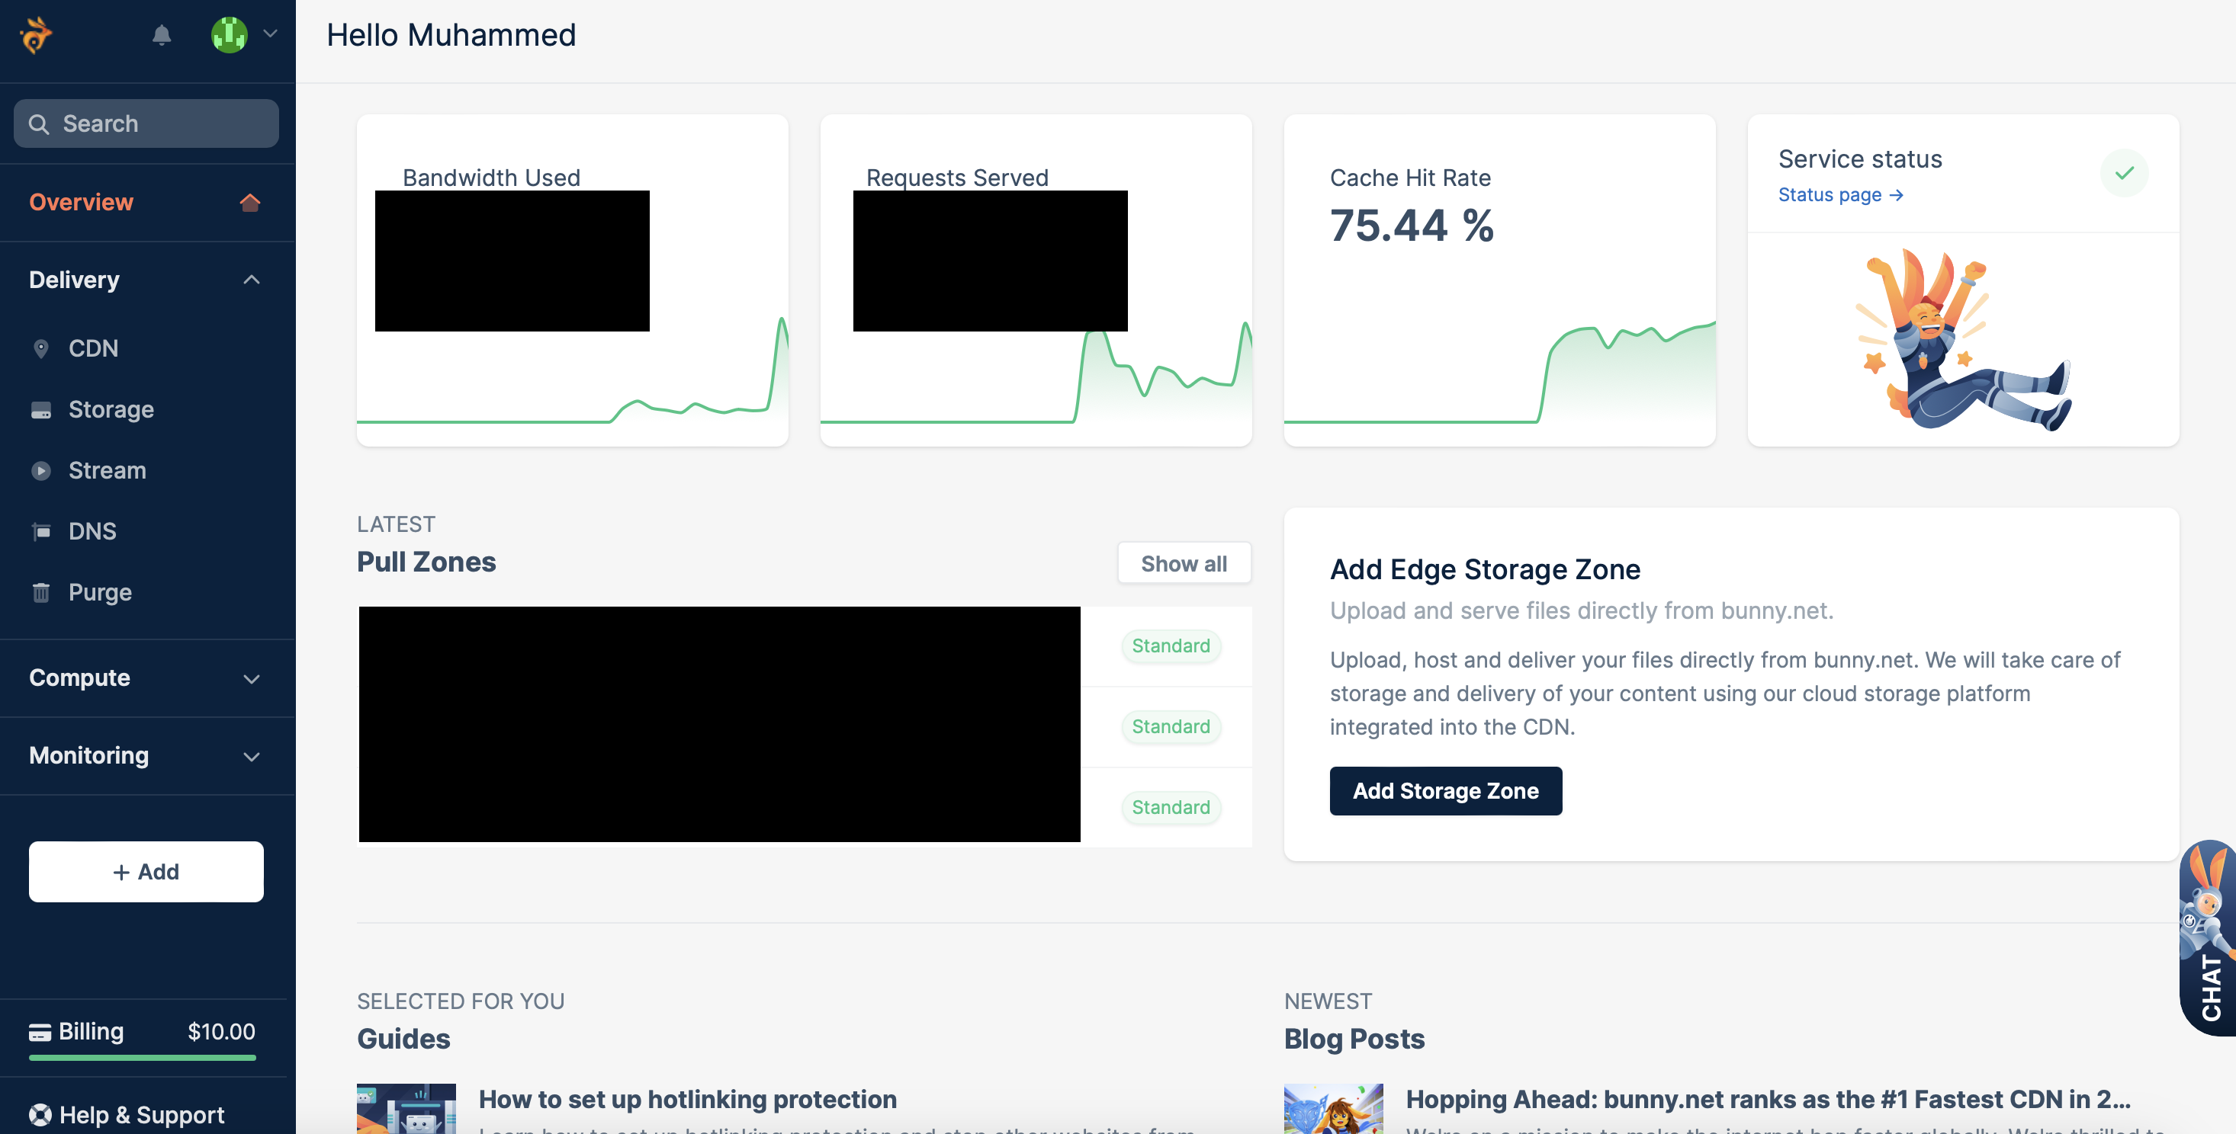Click the blog post thumbnail image

click(x=1333, y=1109)
